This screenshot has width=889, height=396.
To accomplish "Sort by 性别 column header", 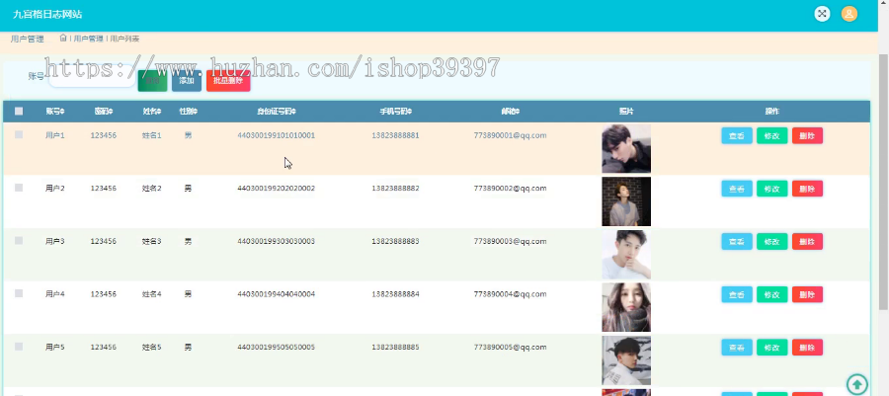I will tap(189, 112).
